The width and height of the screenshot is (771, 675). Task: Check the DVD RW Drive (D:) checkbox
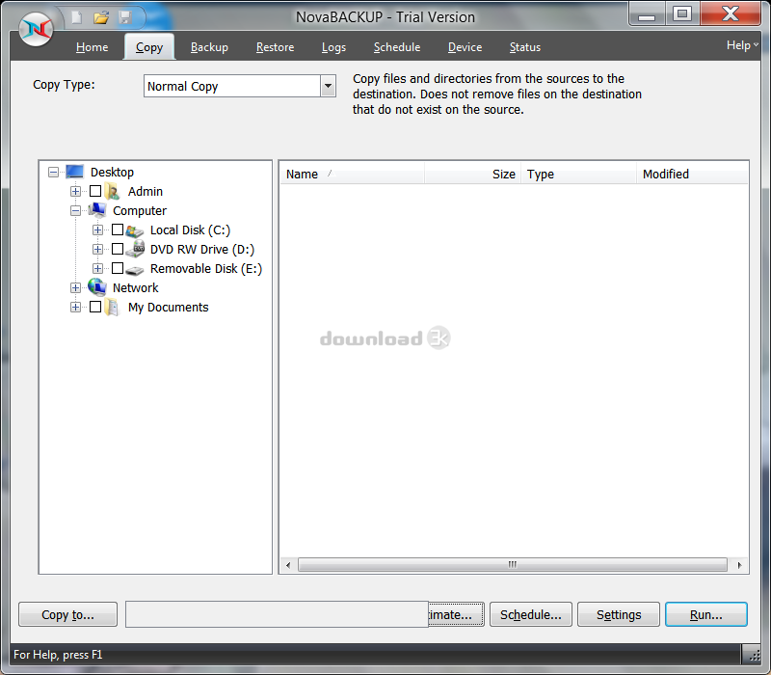point(118,249)
